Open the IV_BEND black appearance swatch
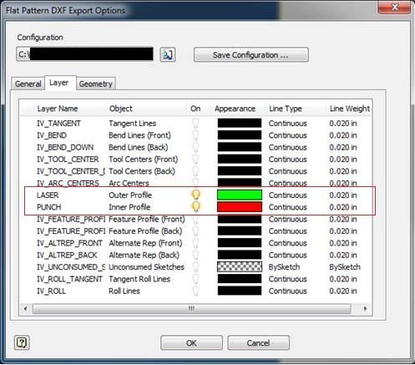The width and height of the screenshot is (415, 365). coord(240,135)
